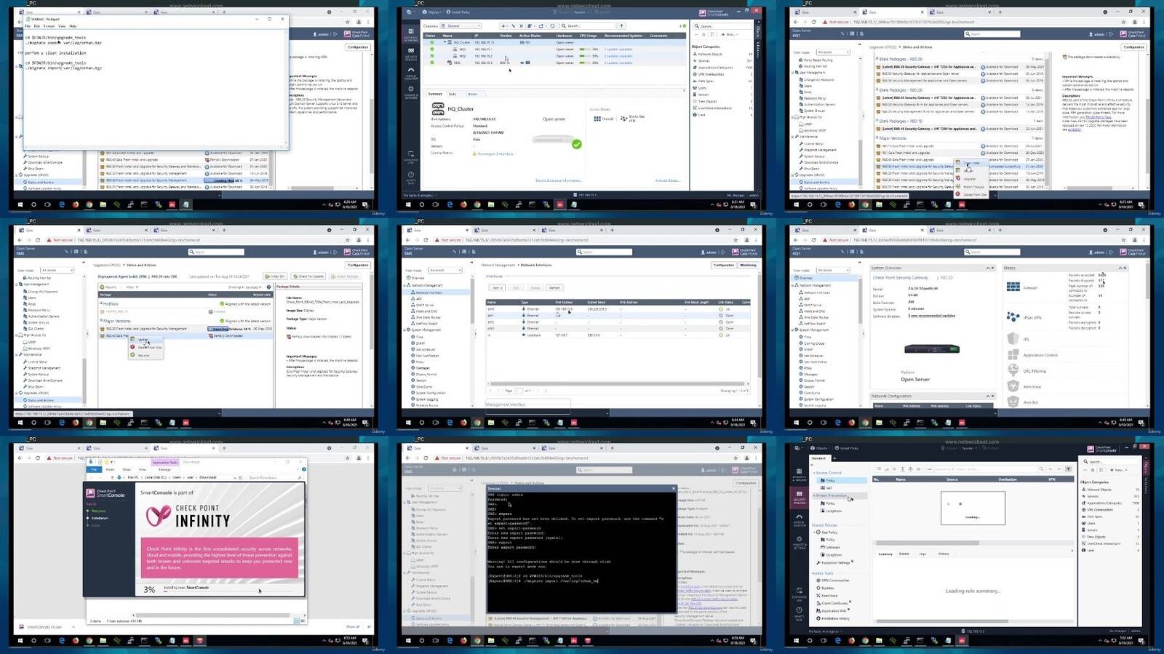
Task: Open Logs & Monitor view in HQ Cluster SmartConsole
Action: (410, 73)
